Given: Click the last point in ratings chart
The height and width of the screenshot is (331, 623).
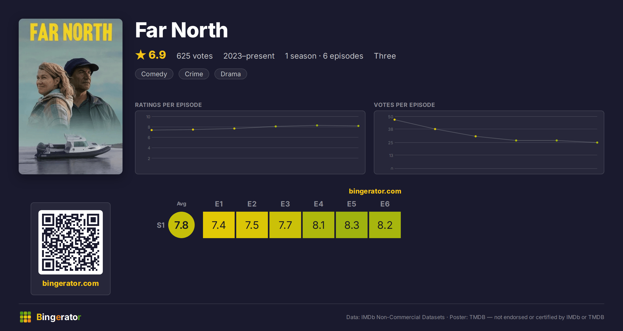Looking at the screenshot, I should pyautogui.click(x=358, y=126).
